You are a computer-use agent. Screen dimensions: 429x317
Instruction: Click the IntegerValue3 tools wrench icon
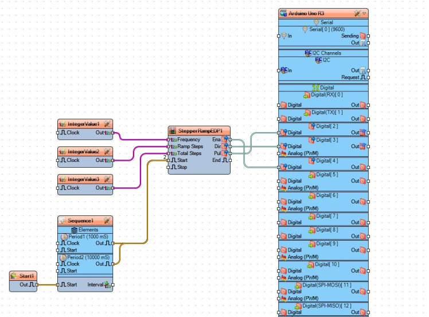(x=107, y=180)
